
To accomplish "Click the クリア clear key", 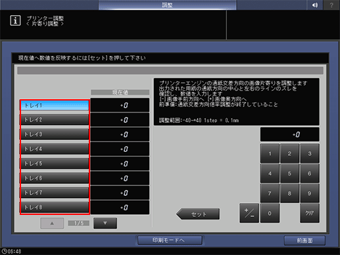I will pos(310,213).
